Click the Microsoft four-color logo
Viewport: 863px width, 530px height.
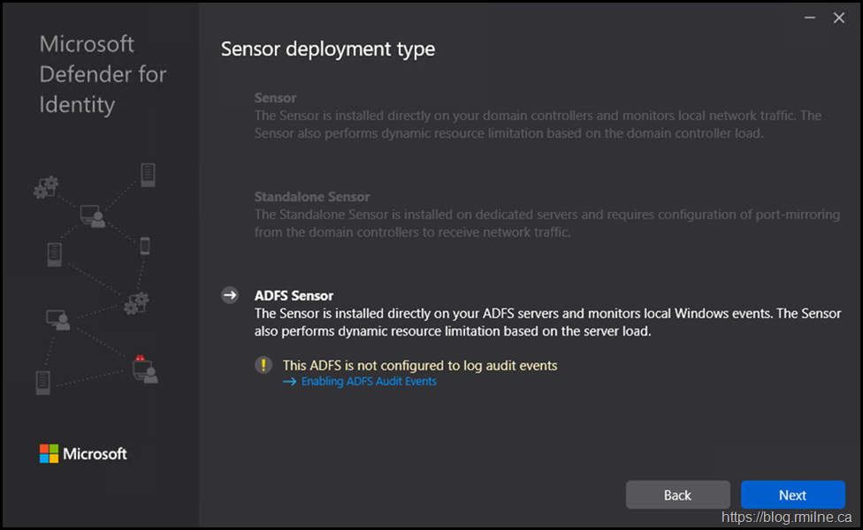tap(49, 454)
